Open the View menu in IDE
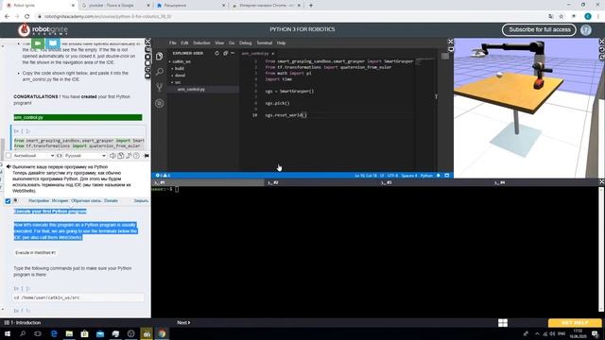 (219, 43)
